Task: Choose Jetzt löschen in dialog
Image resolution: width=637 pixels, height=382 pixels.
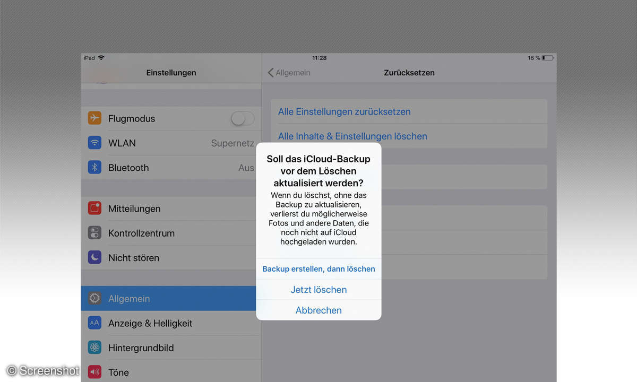Action: click(x=318, y=290)
